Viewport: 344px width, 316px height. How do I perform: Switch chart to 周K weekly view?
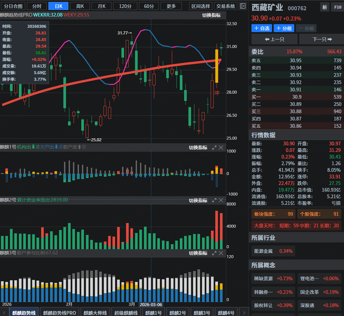click(x=80, y=6)
